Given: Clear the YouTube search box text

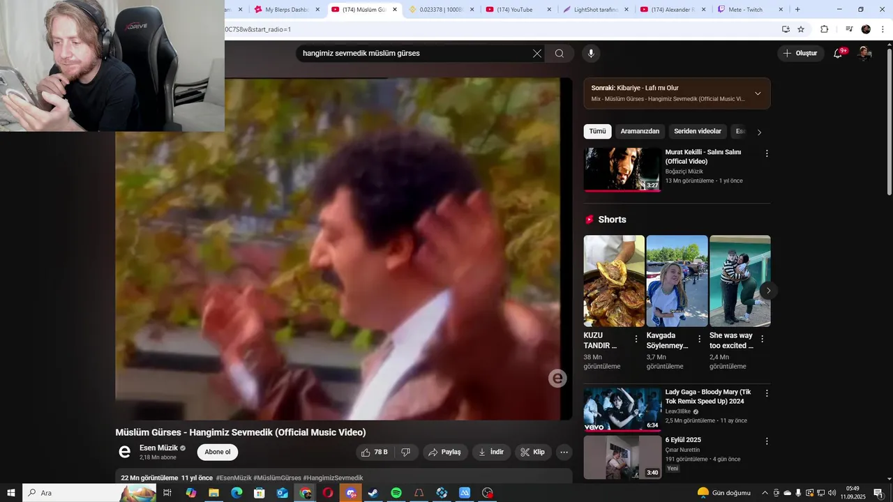Looking at the screenshot, I should pos(537,53).
